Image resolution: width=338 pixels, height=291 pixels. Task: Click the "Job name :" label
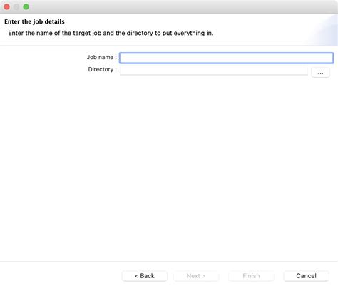point(102,57)
